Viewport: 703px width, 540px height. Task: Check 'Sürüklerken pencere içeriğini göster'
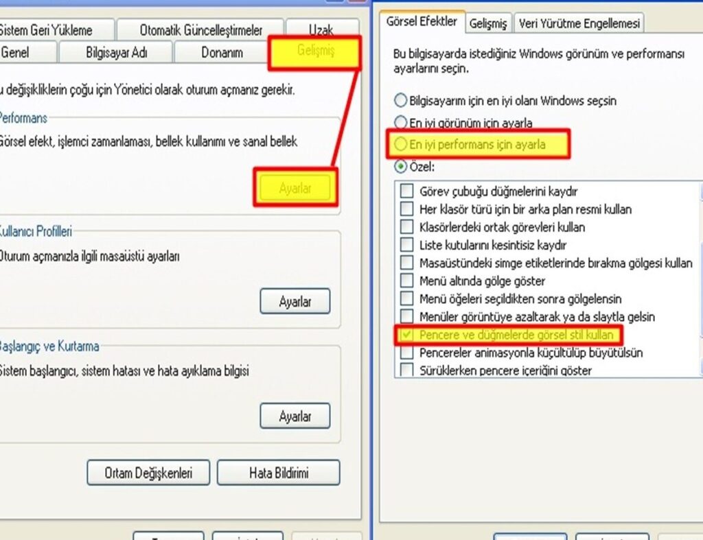click(405, 371)
